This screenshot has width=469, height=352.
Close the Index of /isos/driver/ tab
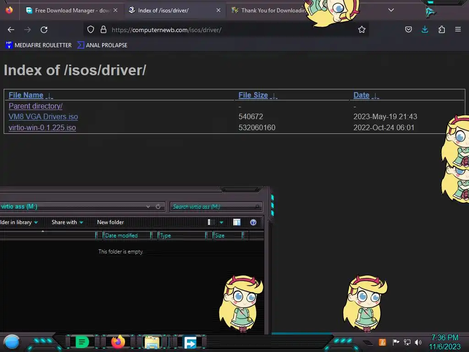218,10
